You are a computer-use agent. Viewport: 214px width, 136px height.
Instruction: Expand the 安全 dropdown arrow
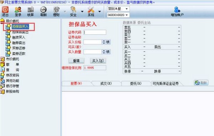82,12
